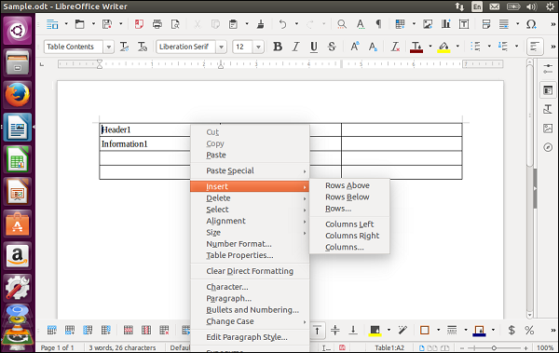
Task: Toggle Underline formatting
Action: pos(314,47)
